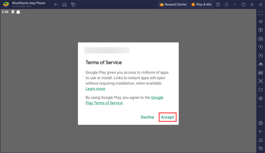Click the volume speaker icon in the sidebar

coord(261,22)
